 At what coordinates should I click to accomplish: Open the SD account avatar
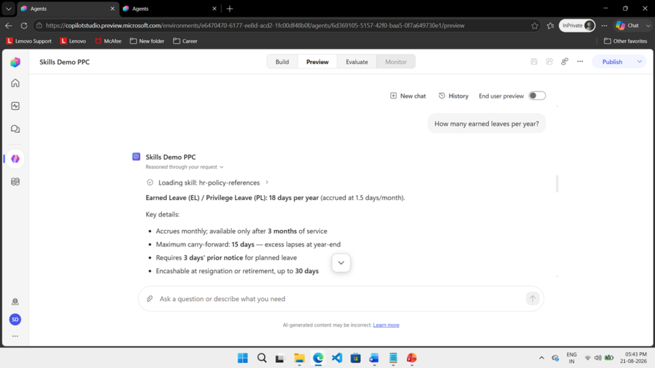(x=15, y=319)
